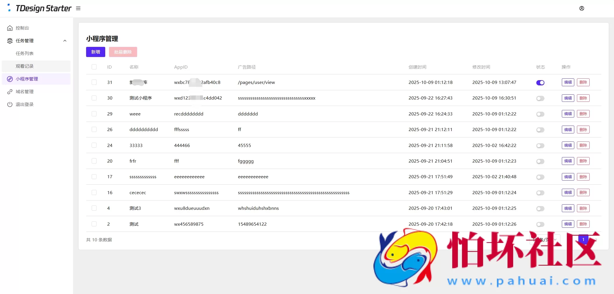Click the hamburger menu collapse icon
This screenshot has height=294, width=614.
tap(78, 8)
